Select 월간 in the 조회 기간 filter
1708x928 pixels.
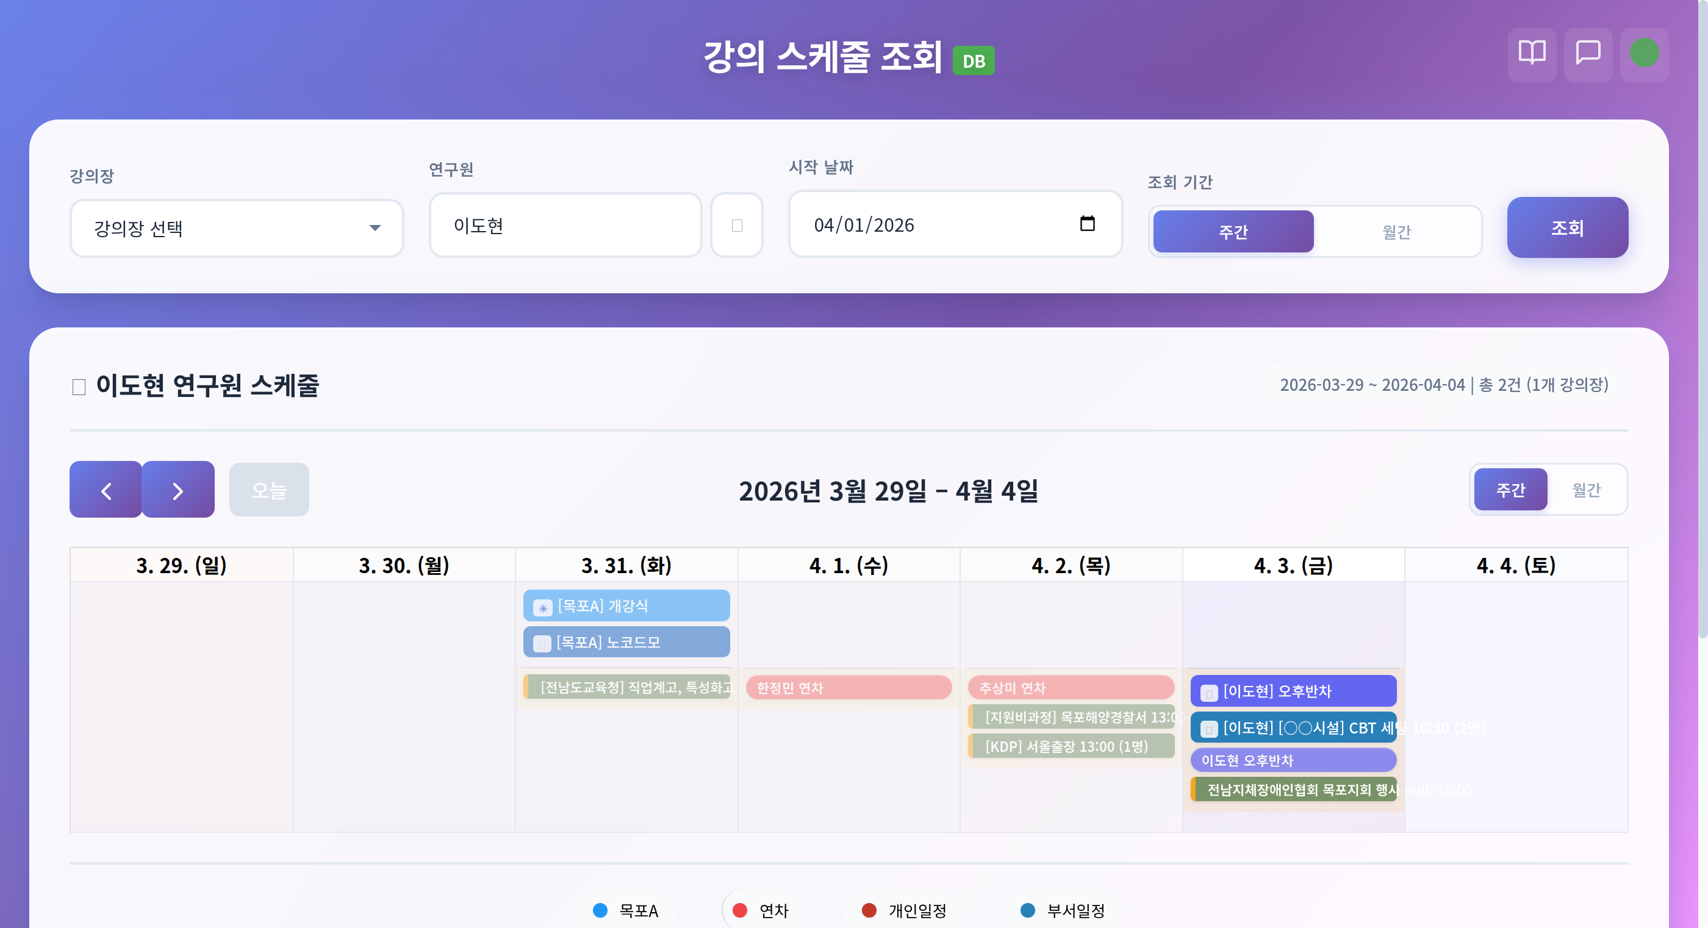click(x=1396, y=232)
